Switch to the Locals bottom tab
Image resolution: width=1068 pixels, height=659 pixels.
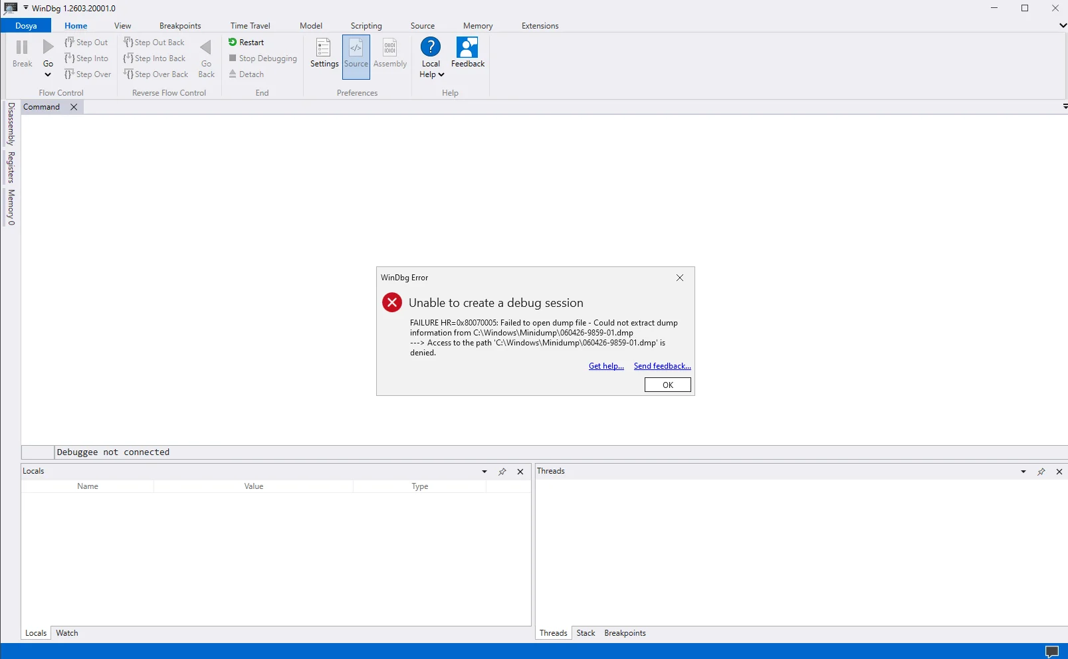(x=36, y=633)
